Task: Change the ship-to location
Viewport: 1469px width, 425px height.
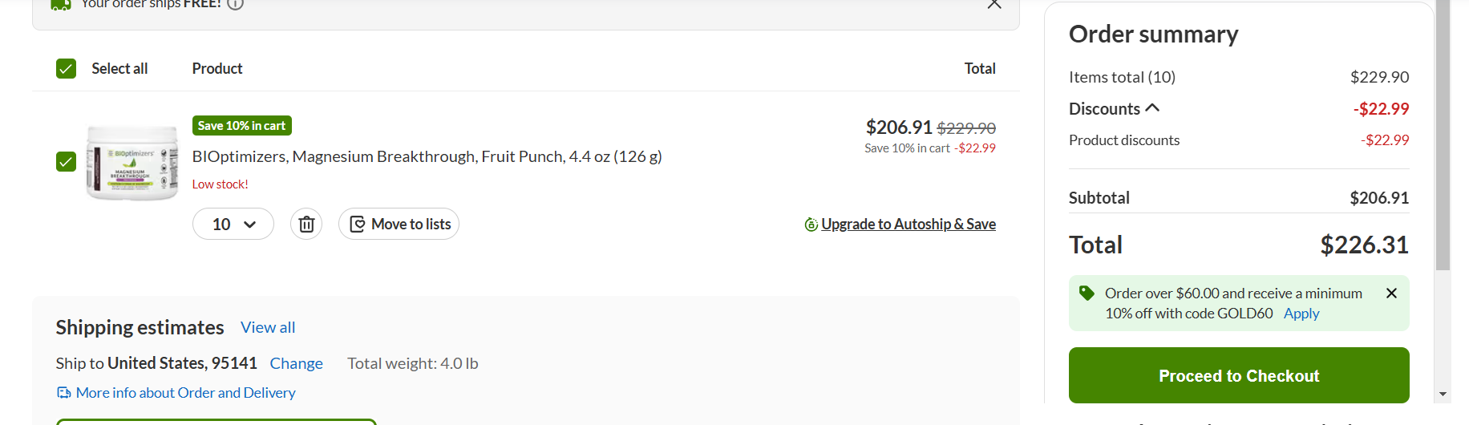Action: click(x=296, y=363)
